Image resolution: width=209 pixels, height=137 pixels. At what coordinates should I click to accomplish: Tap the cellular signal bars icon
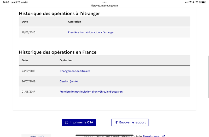pos(187,2)
